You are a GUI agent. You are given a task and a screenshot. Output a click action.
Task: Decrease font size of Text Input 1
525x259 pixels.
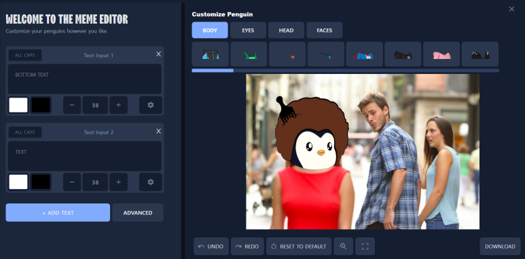[x=72, y=105]
